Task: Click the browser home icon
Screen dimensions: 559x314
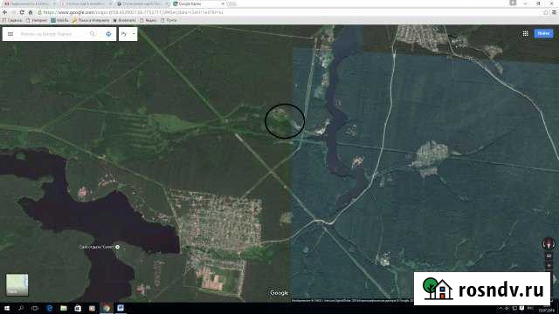Action: pyautogui.click(x=31, y=12)
